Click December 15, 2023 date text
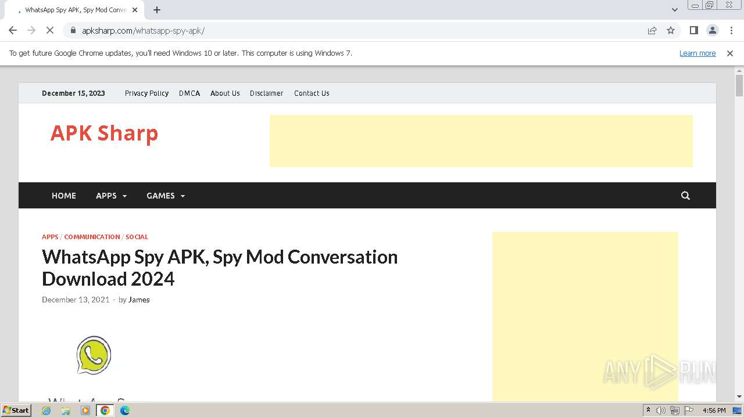The width and height of the screenshot is (744, 418). pos(73,93)
